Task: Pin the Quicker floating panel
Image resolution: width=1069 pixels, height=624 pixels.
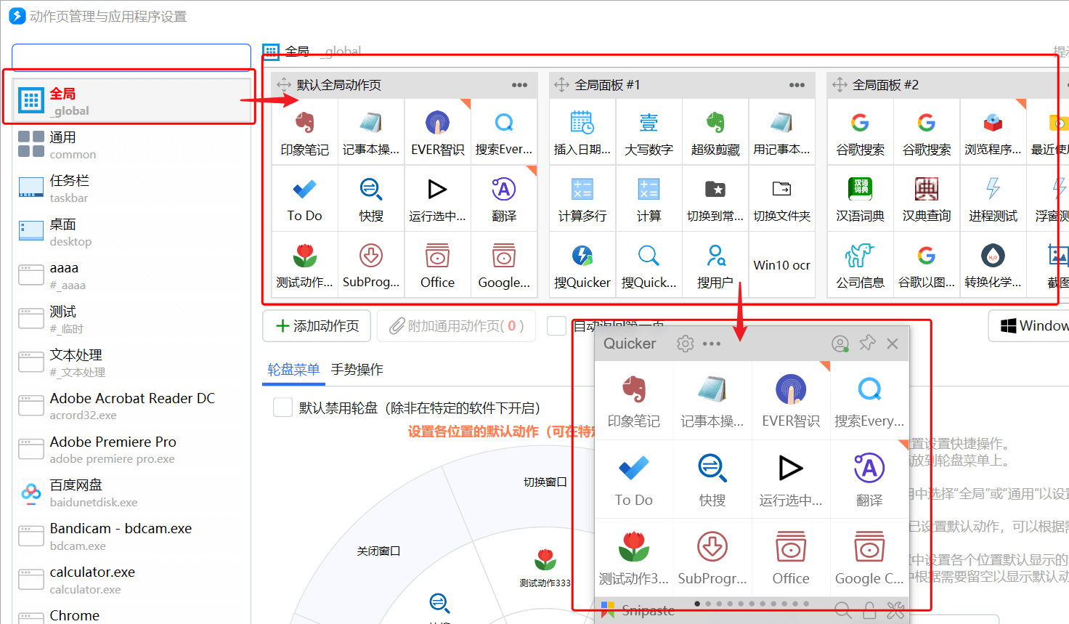Action: click(867, 343)
